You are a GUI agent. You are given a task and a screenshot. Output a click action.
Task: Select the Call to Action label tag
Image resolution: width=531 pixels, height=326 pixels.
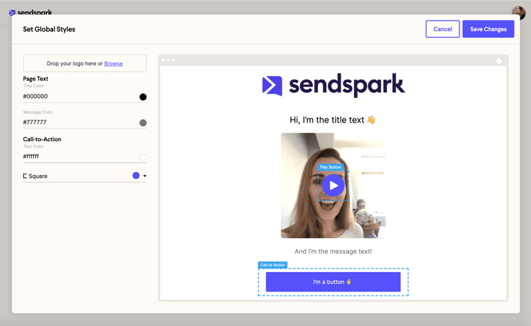click(x=273, y=265)
